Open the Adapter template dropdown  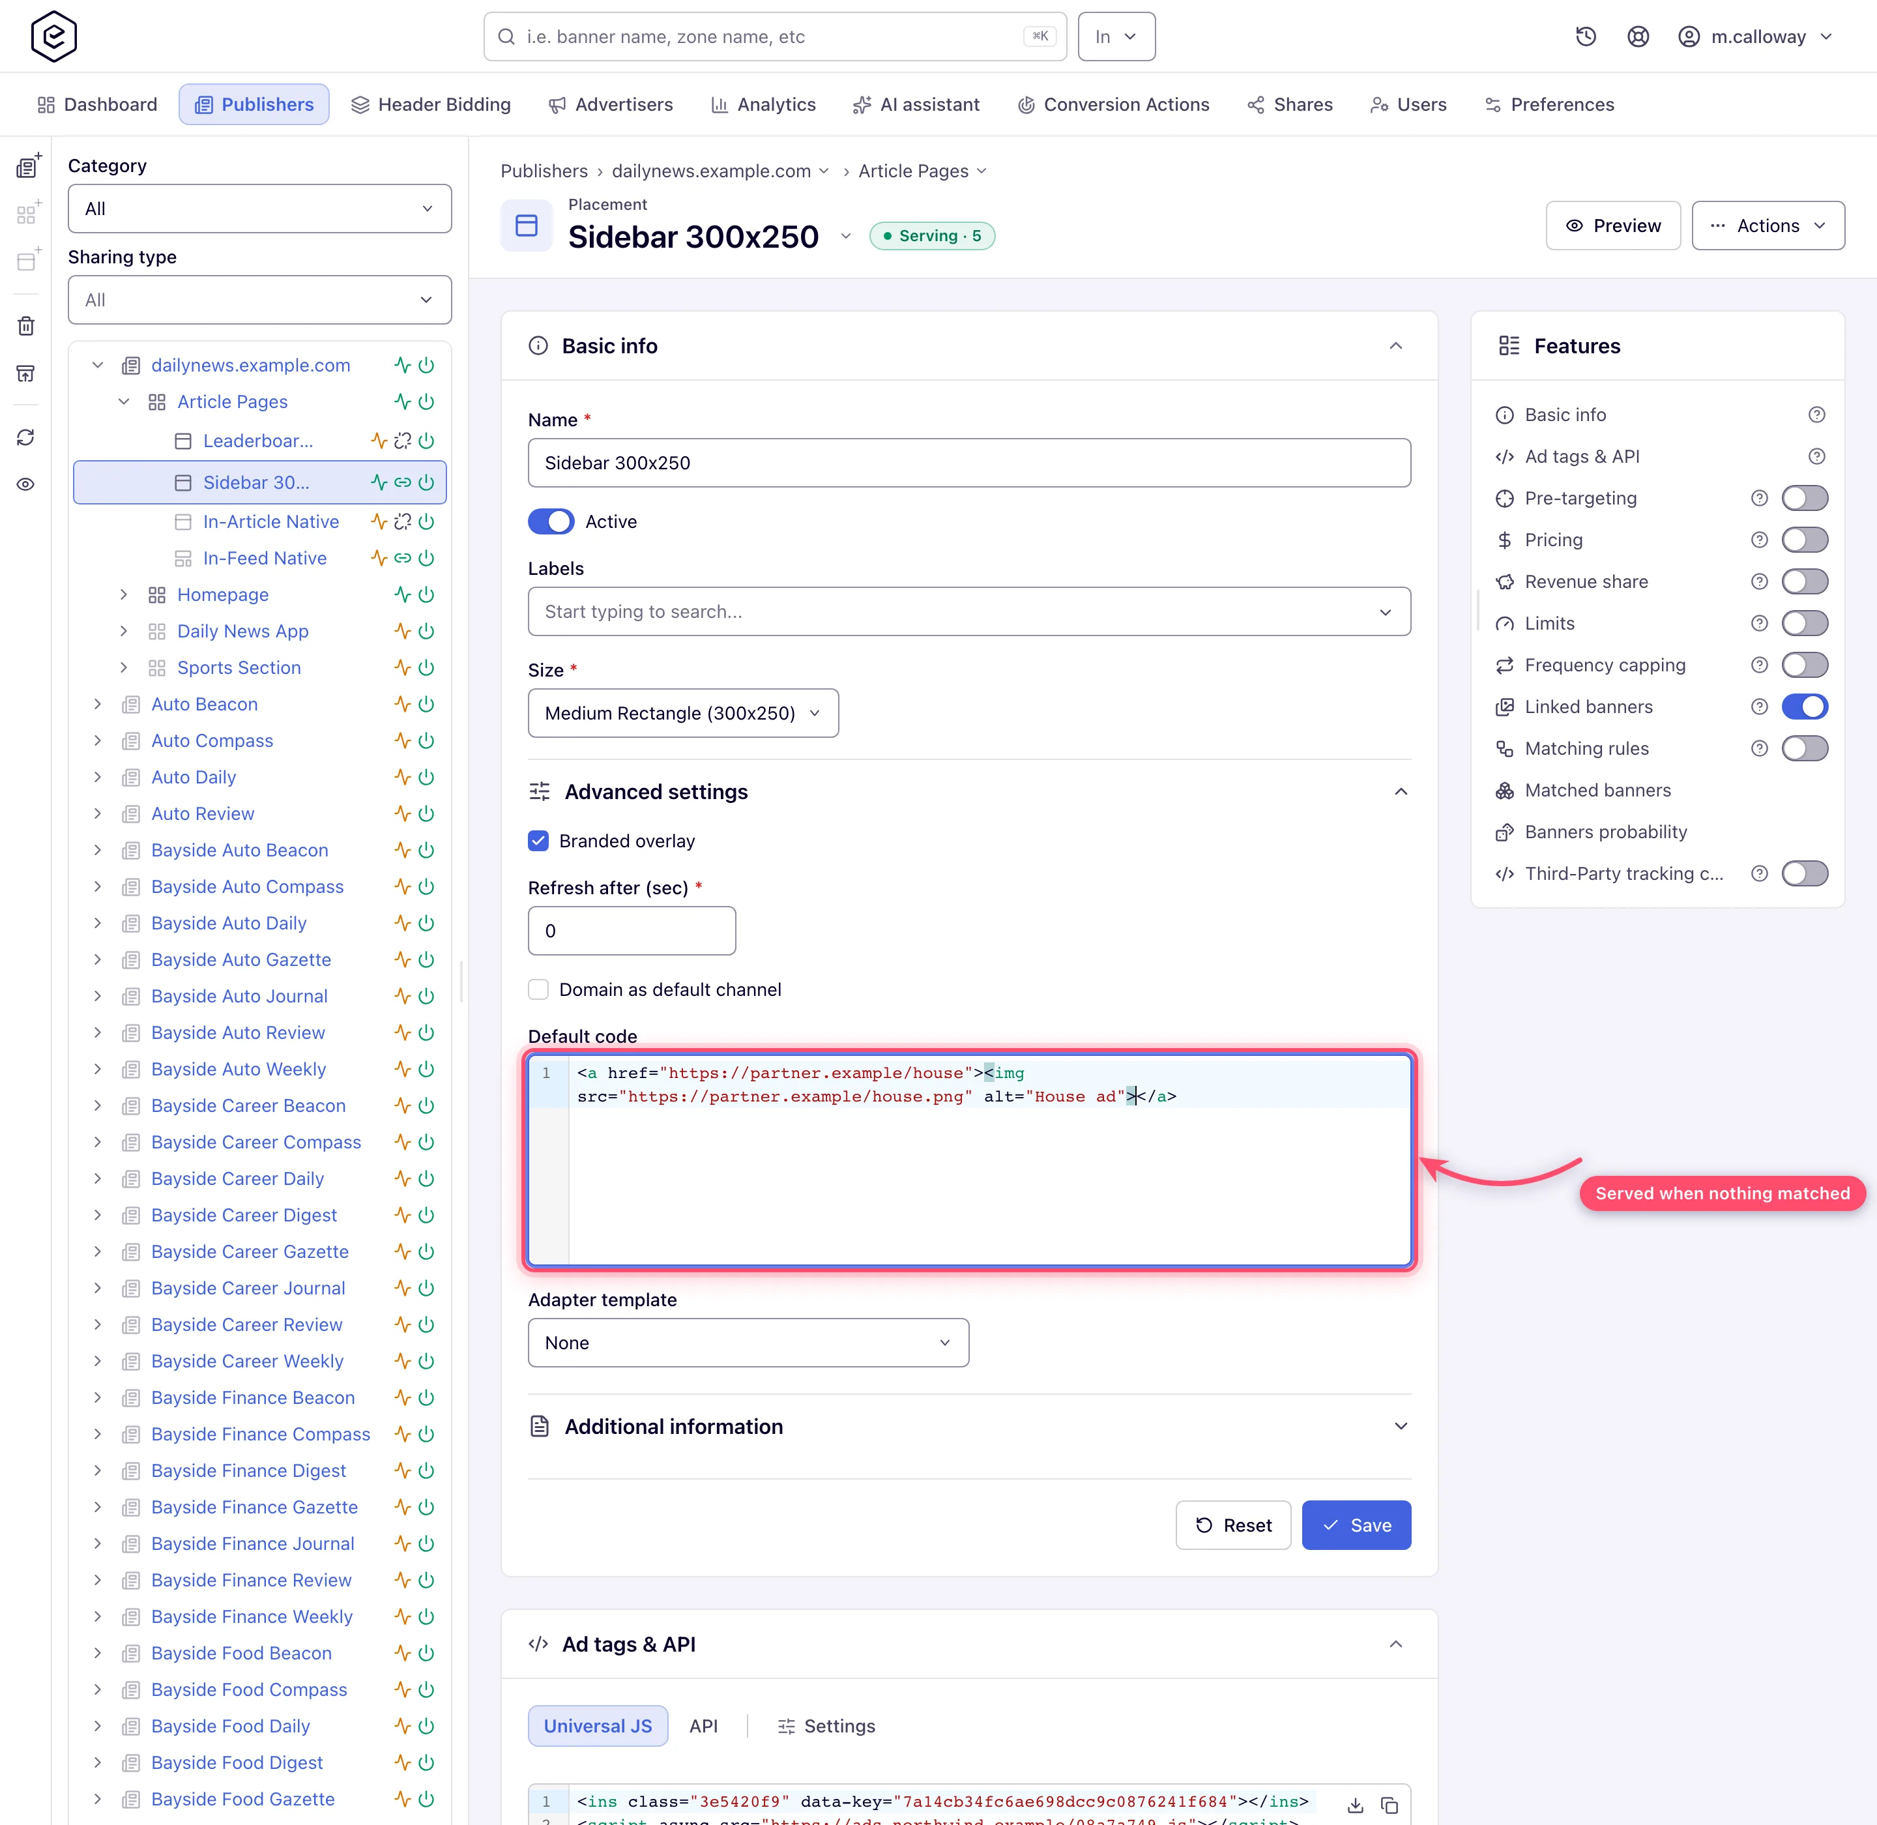[749, 1343]
